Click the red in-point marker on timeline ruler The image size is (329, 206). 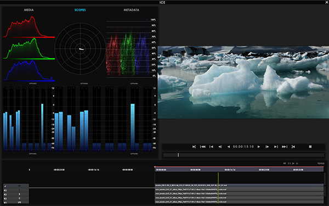tap(155, 167)
